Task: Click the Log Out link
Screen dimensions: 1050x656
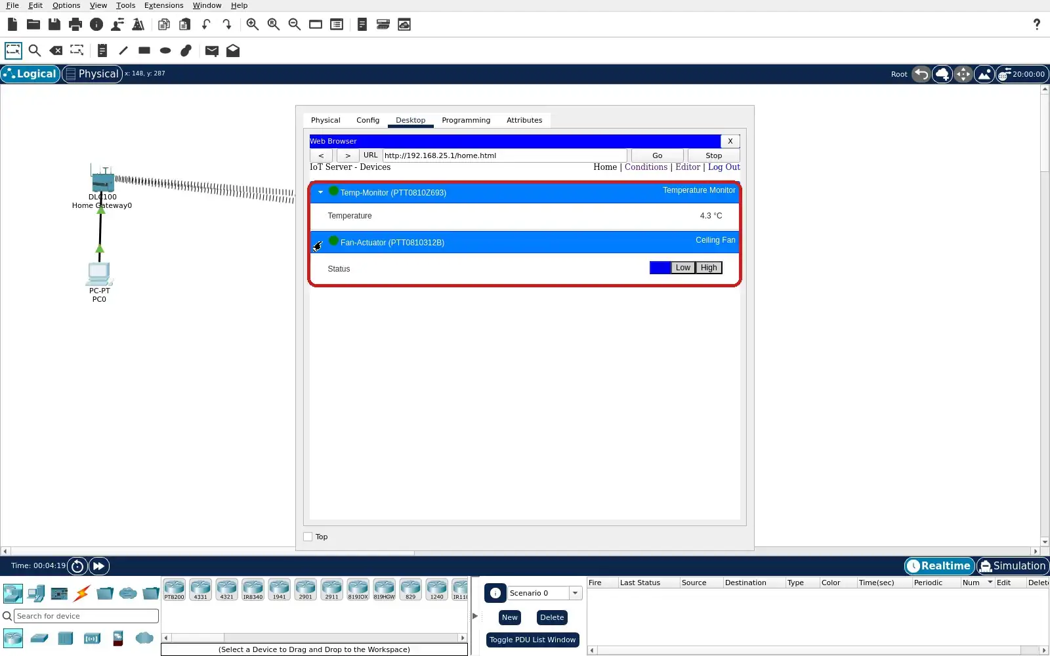Action: click(x=724, y=167)
